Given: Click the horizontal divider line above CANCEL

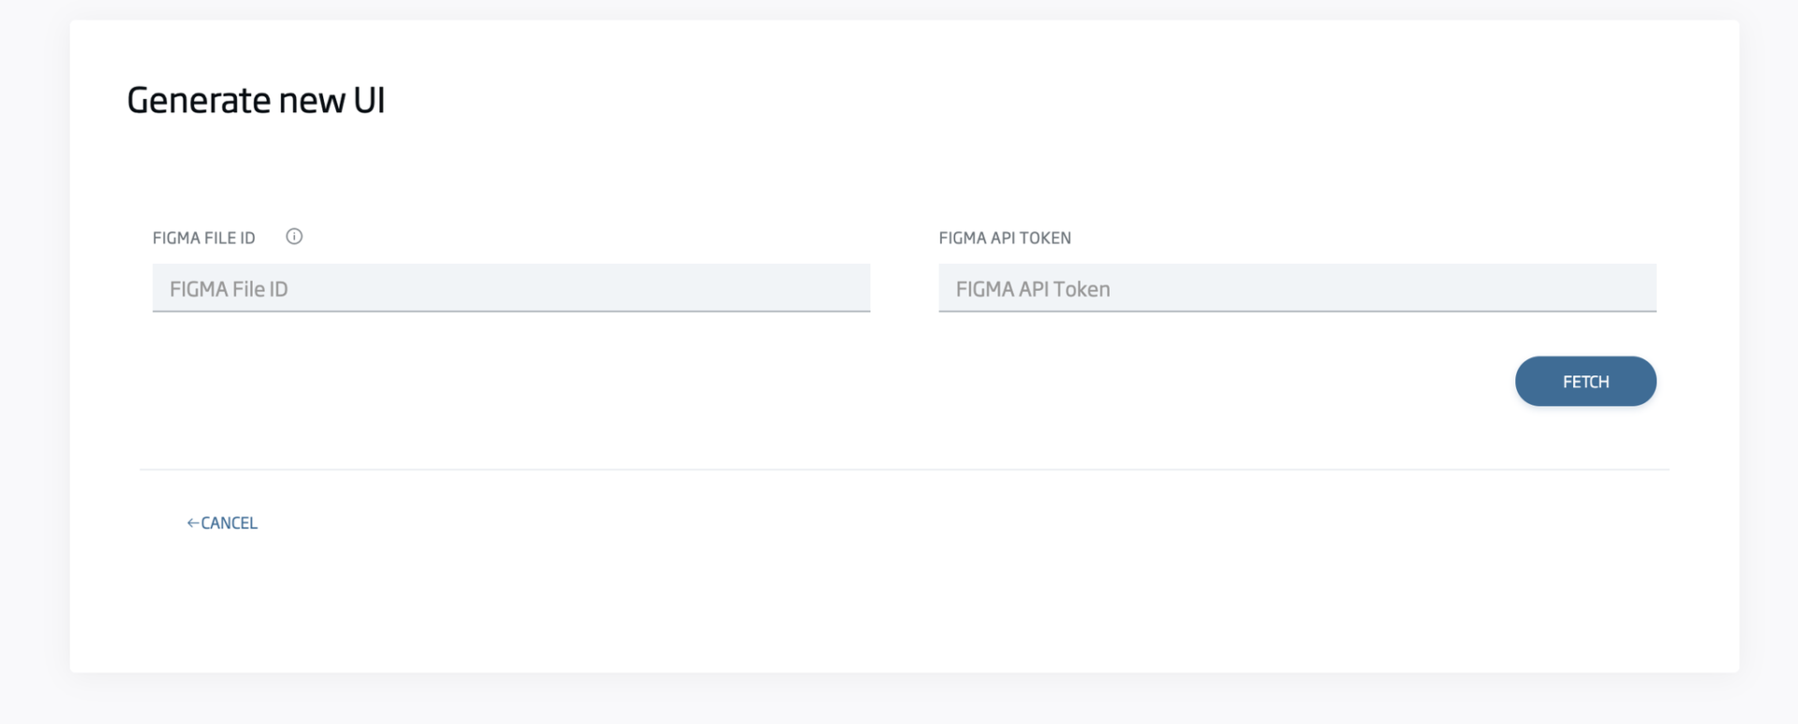Looking at the screenshot, I should 904,470.
